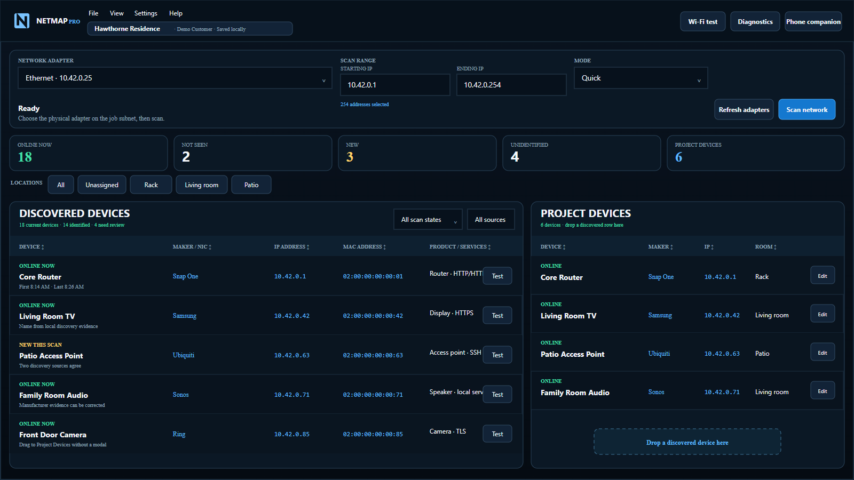Filter locations by Rack
This screenshot has width=854, height=480.
pyautogui.click(x=151, y=185)
